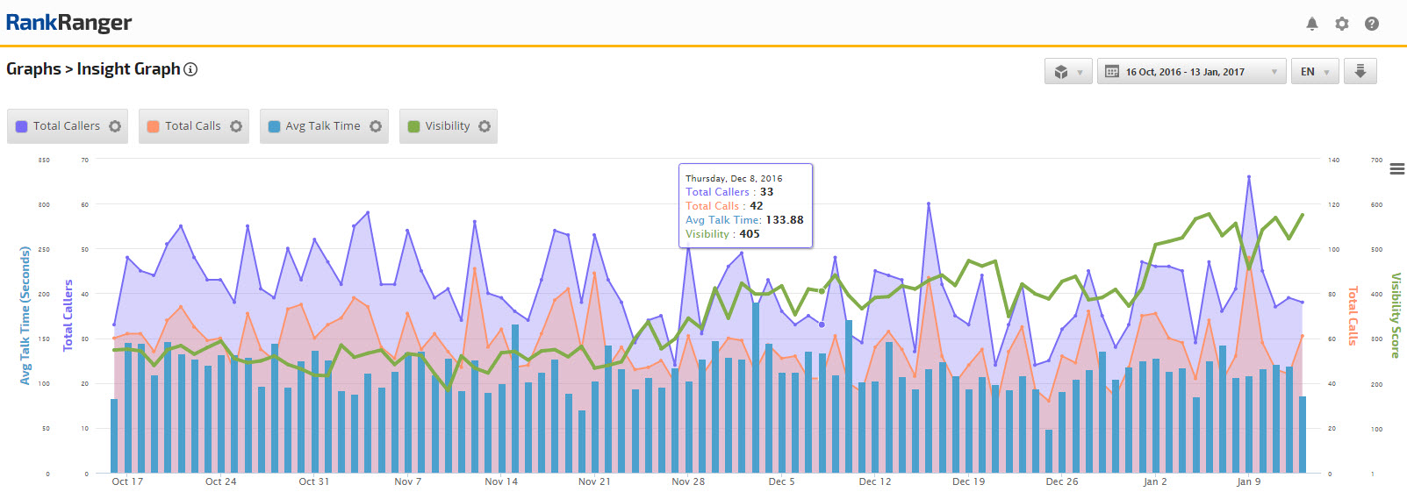Toggle the Total Calls series
1407x499 pixels.
click(192, 126)
